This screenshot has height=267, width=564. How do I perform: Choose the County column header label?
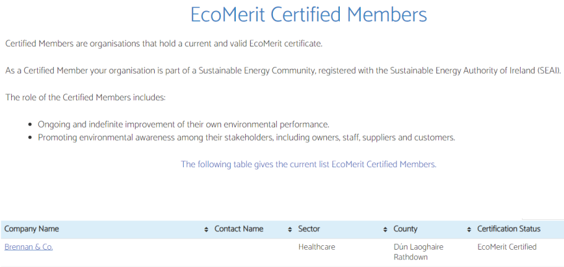406,229
